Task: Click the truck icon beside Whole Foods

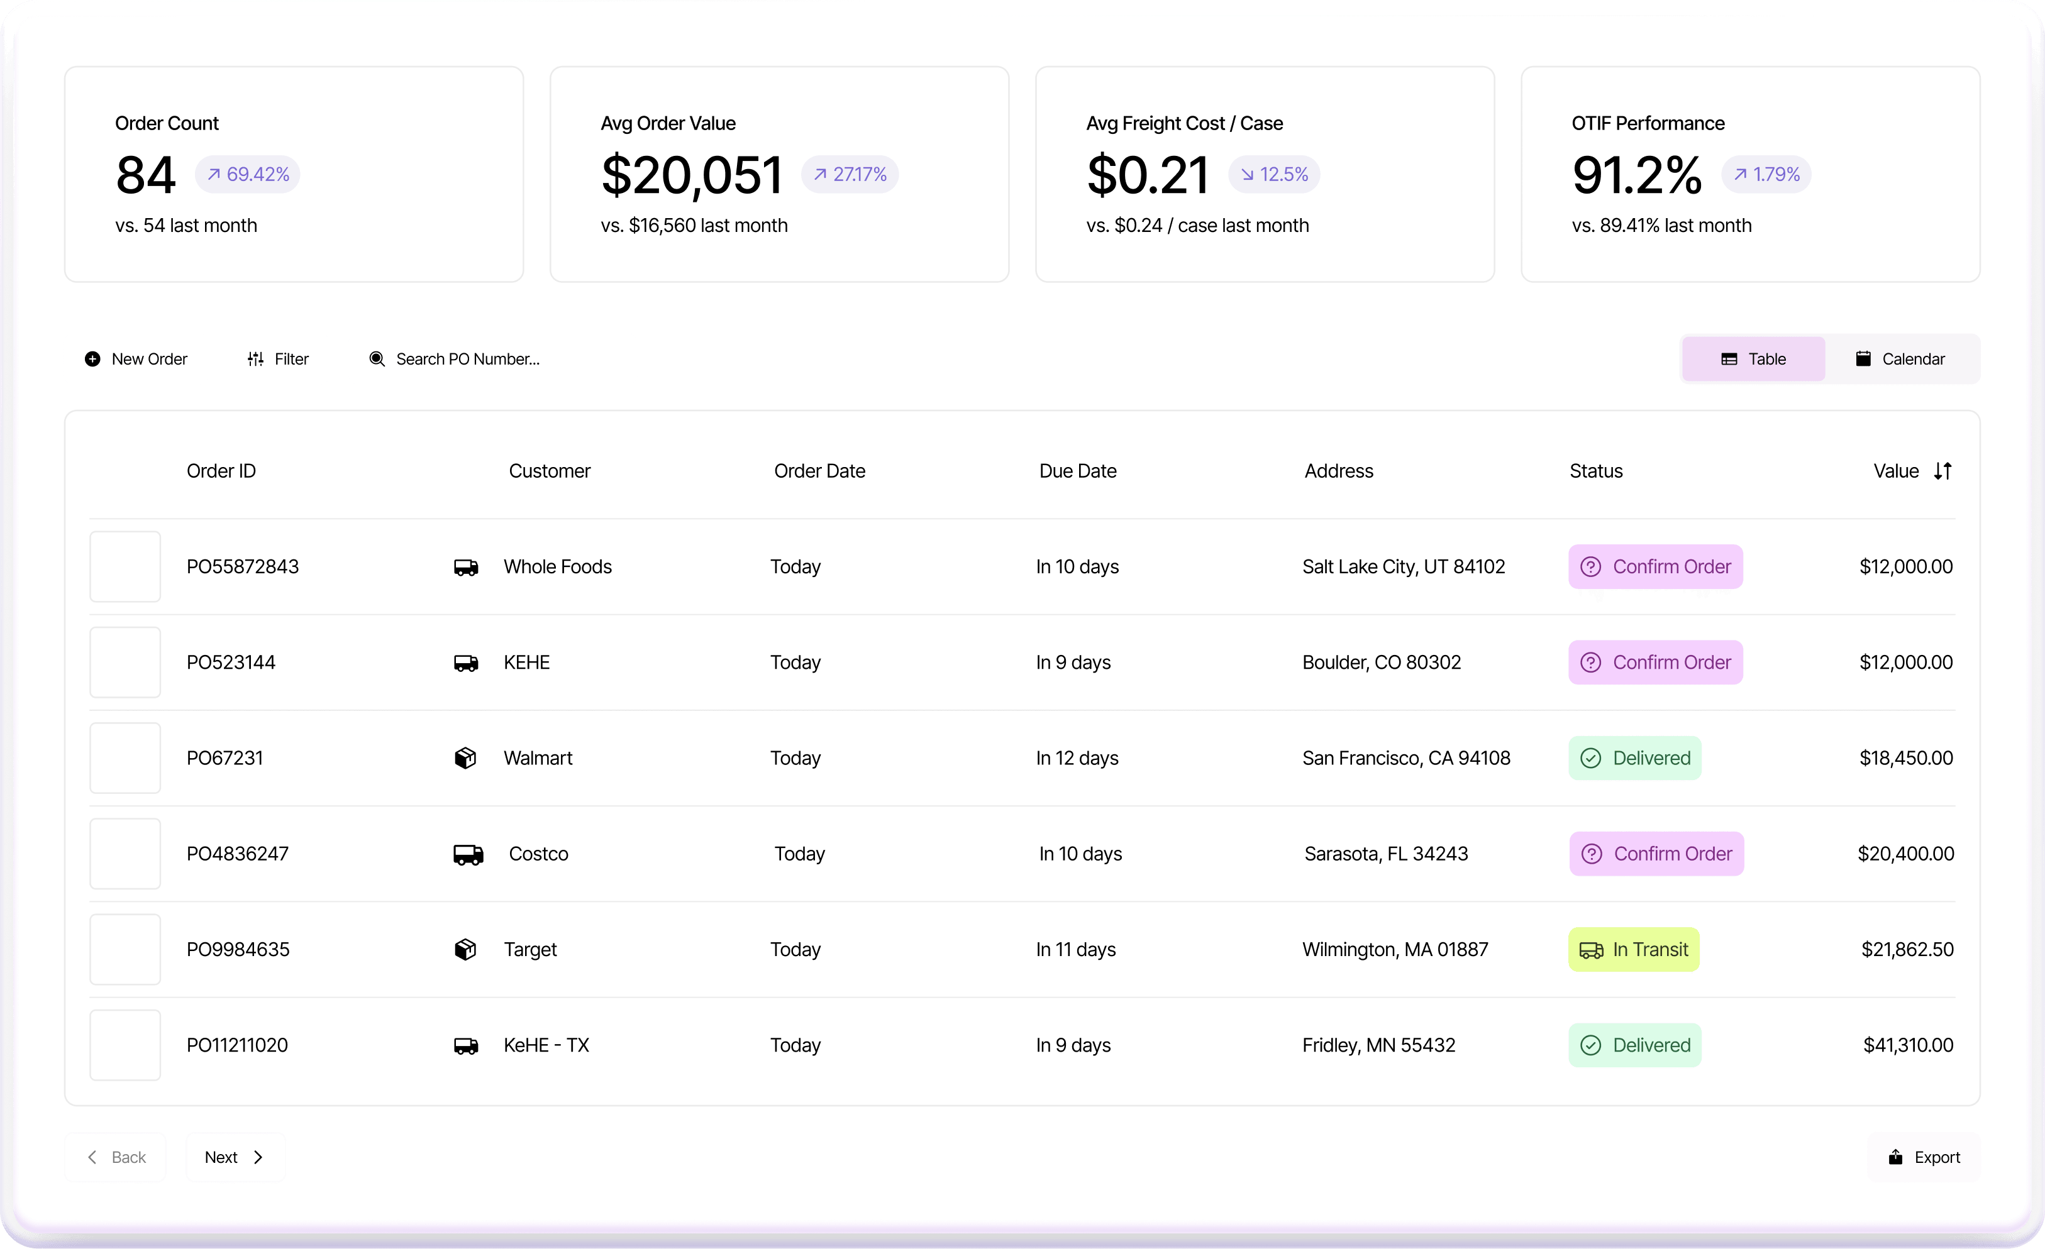Action: 467,566
